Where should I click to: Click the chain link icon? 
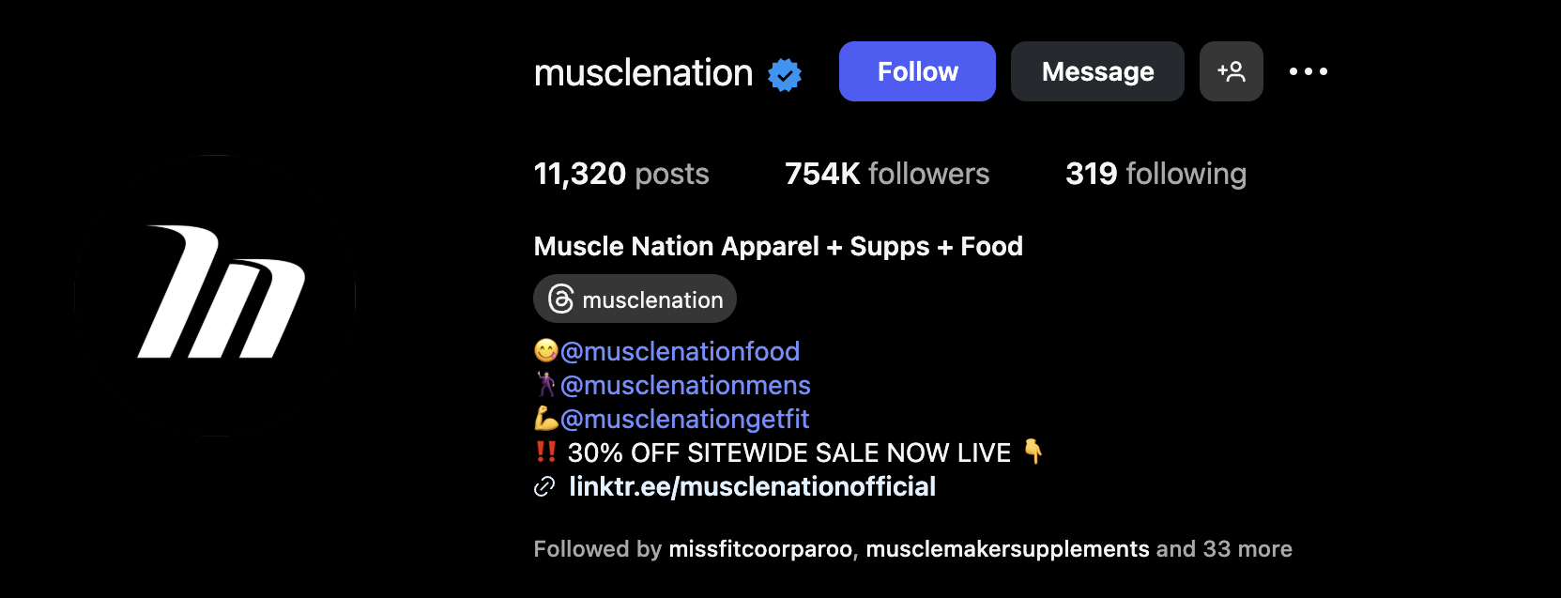click(x=544, y=486)
